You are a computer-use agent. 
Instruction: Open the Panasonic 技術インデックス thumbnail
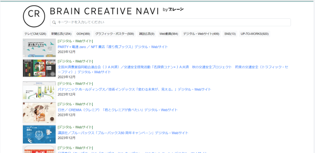click(x=39, y=90)
